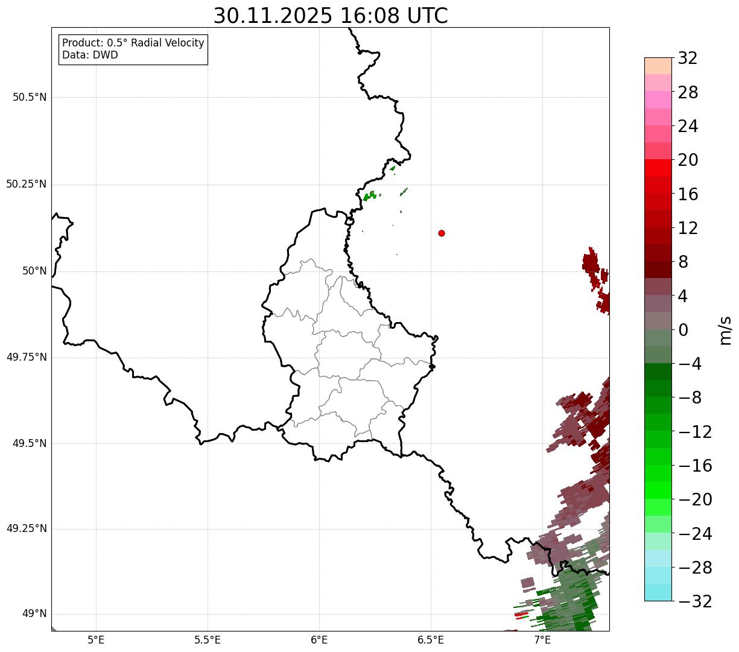Click the colorbar −20 tick label
The image size is (739, 652).
[x=695, y=499]
